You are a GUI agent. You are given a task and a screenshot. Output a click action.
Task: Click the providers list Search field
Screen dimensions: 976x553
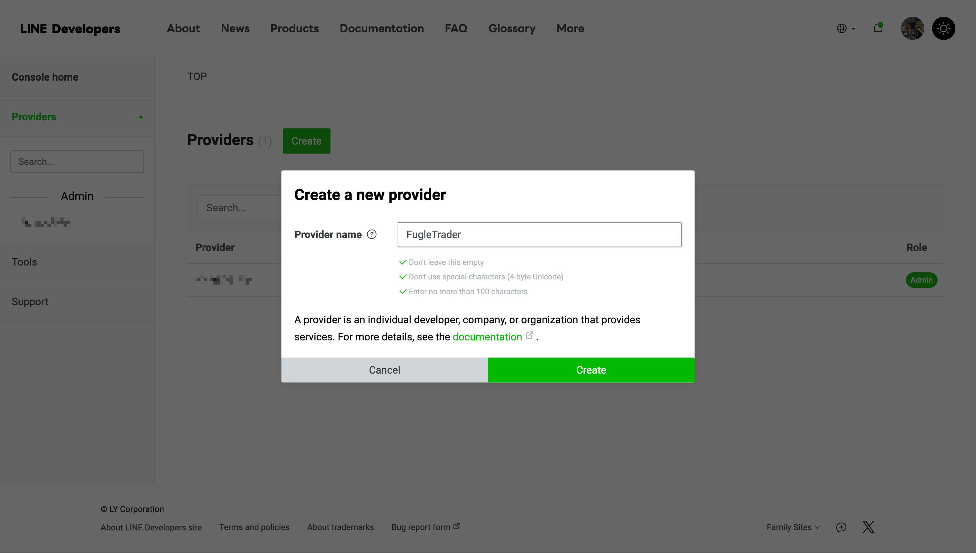240,208
